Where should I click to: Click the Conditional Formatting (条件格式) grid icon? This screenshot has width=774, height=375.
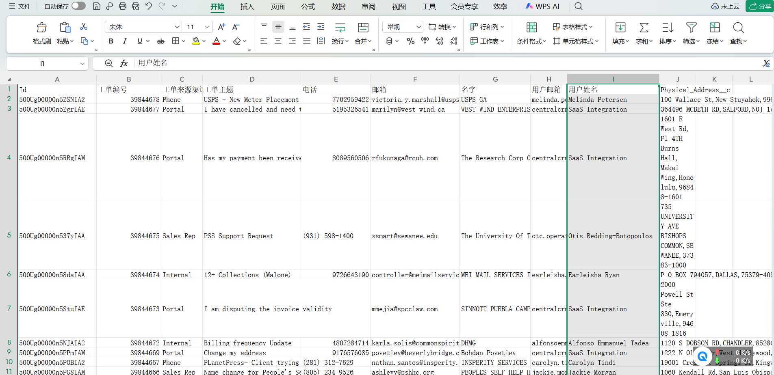tap(531, 28)
